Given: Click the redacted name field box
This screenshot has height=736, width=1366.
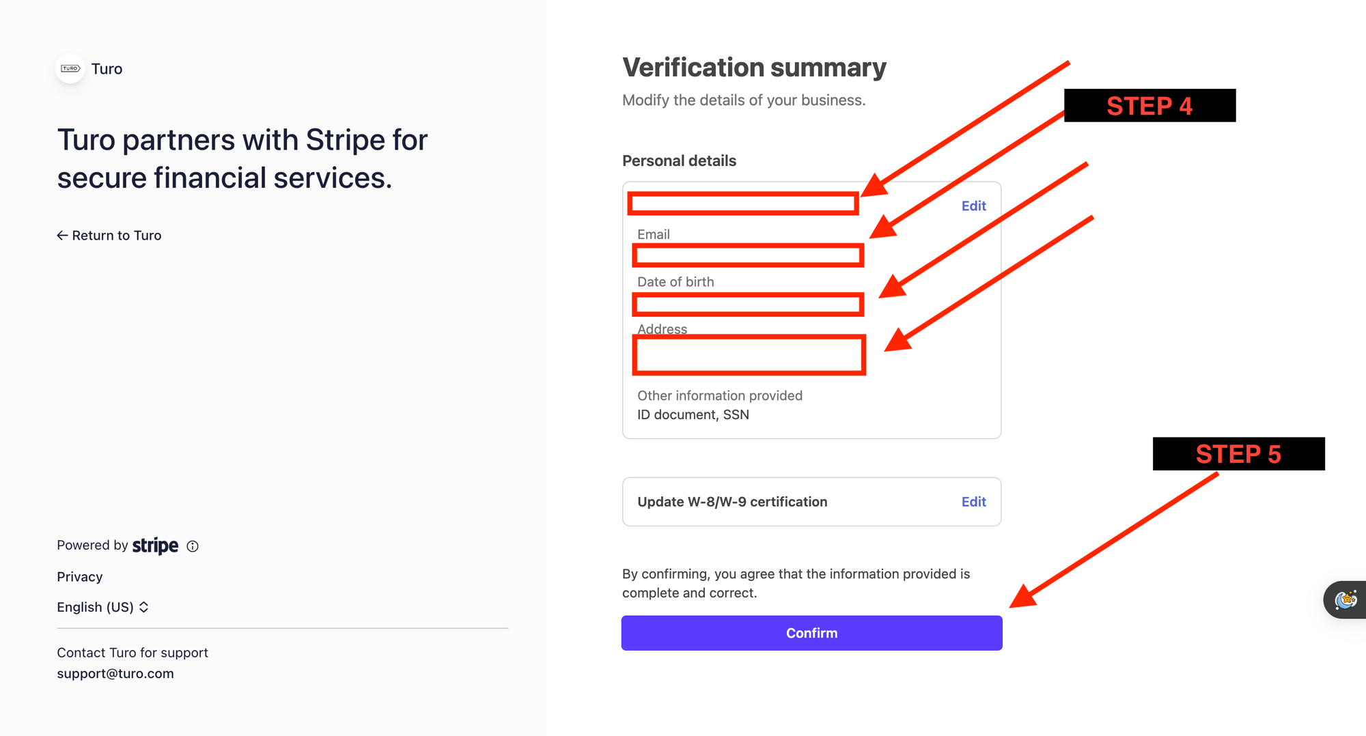Looking at the screenshot, I should click(743, 203).
